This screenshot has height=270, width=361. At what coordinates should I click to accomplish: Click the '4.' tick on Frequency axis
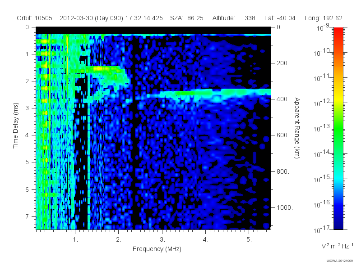point(206,240)
